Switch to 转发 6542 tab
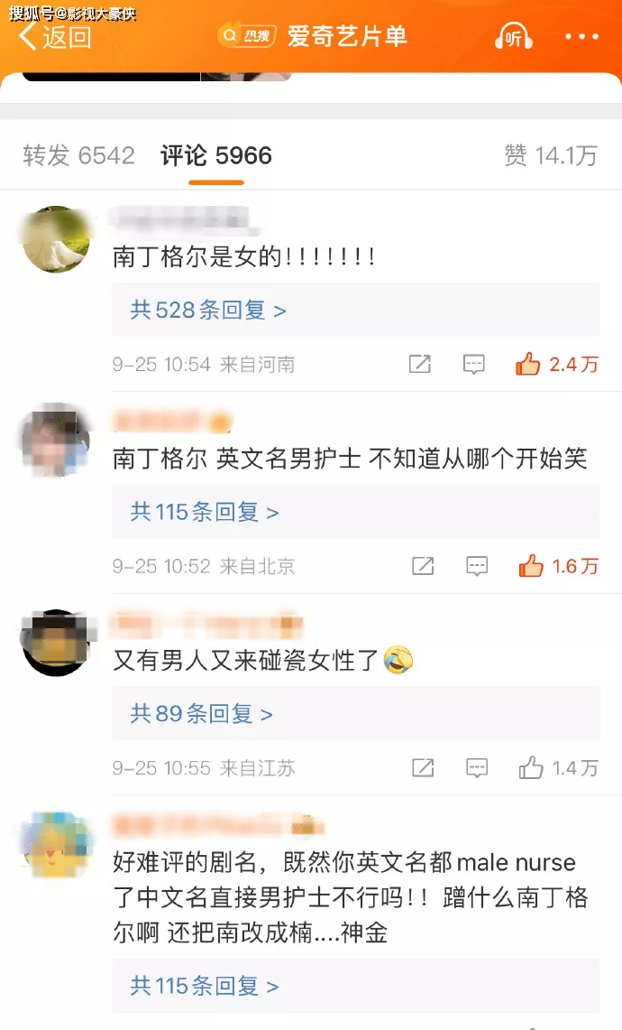 click(x=78, y=155)
